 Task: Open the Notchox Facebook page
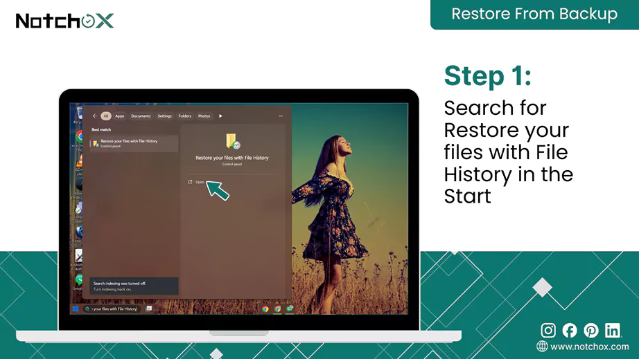pyautogui.click(x=569, y=331)
